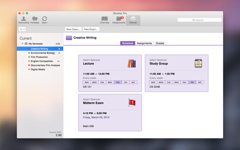240x150 pixels.
Task: Open the plus add dropdown
Action: [x=22, y=29]
